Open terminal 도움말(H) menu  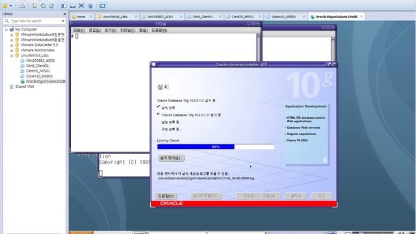coord(159,31)
